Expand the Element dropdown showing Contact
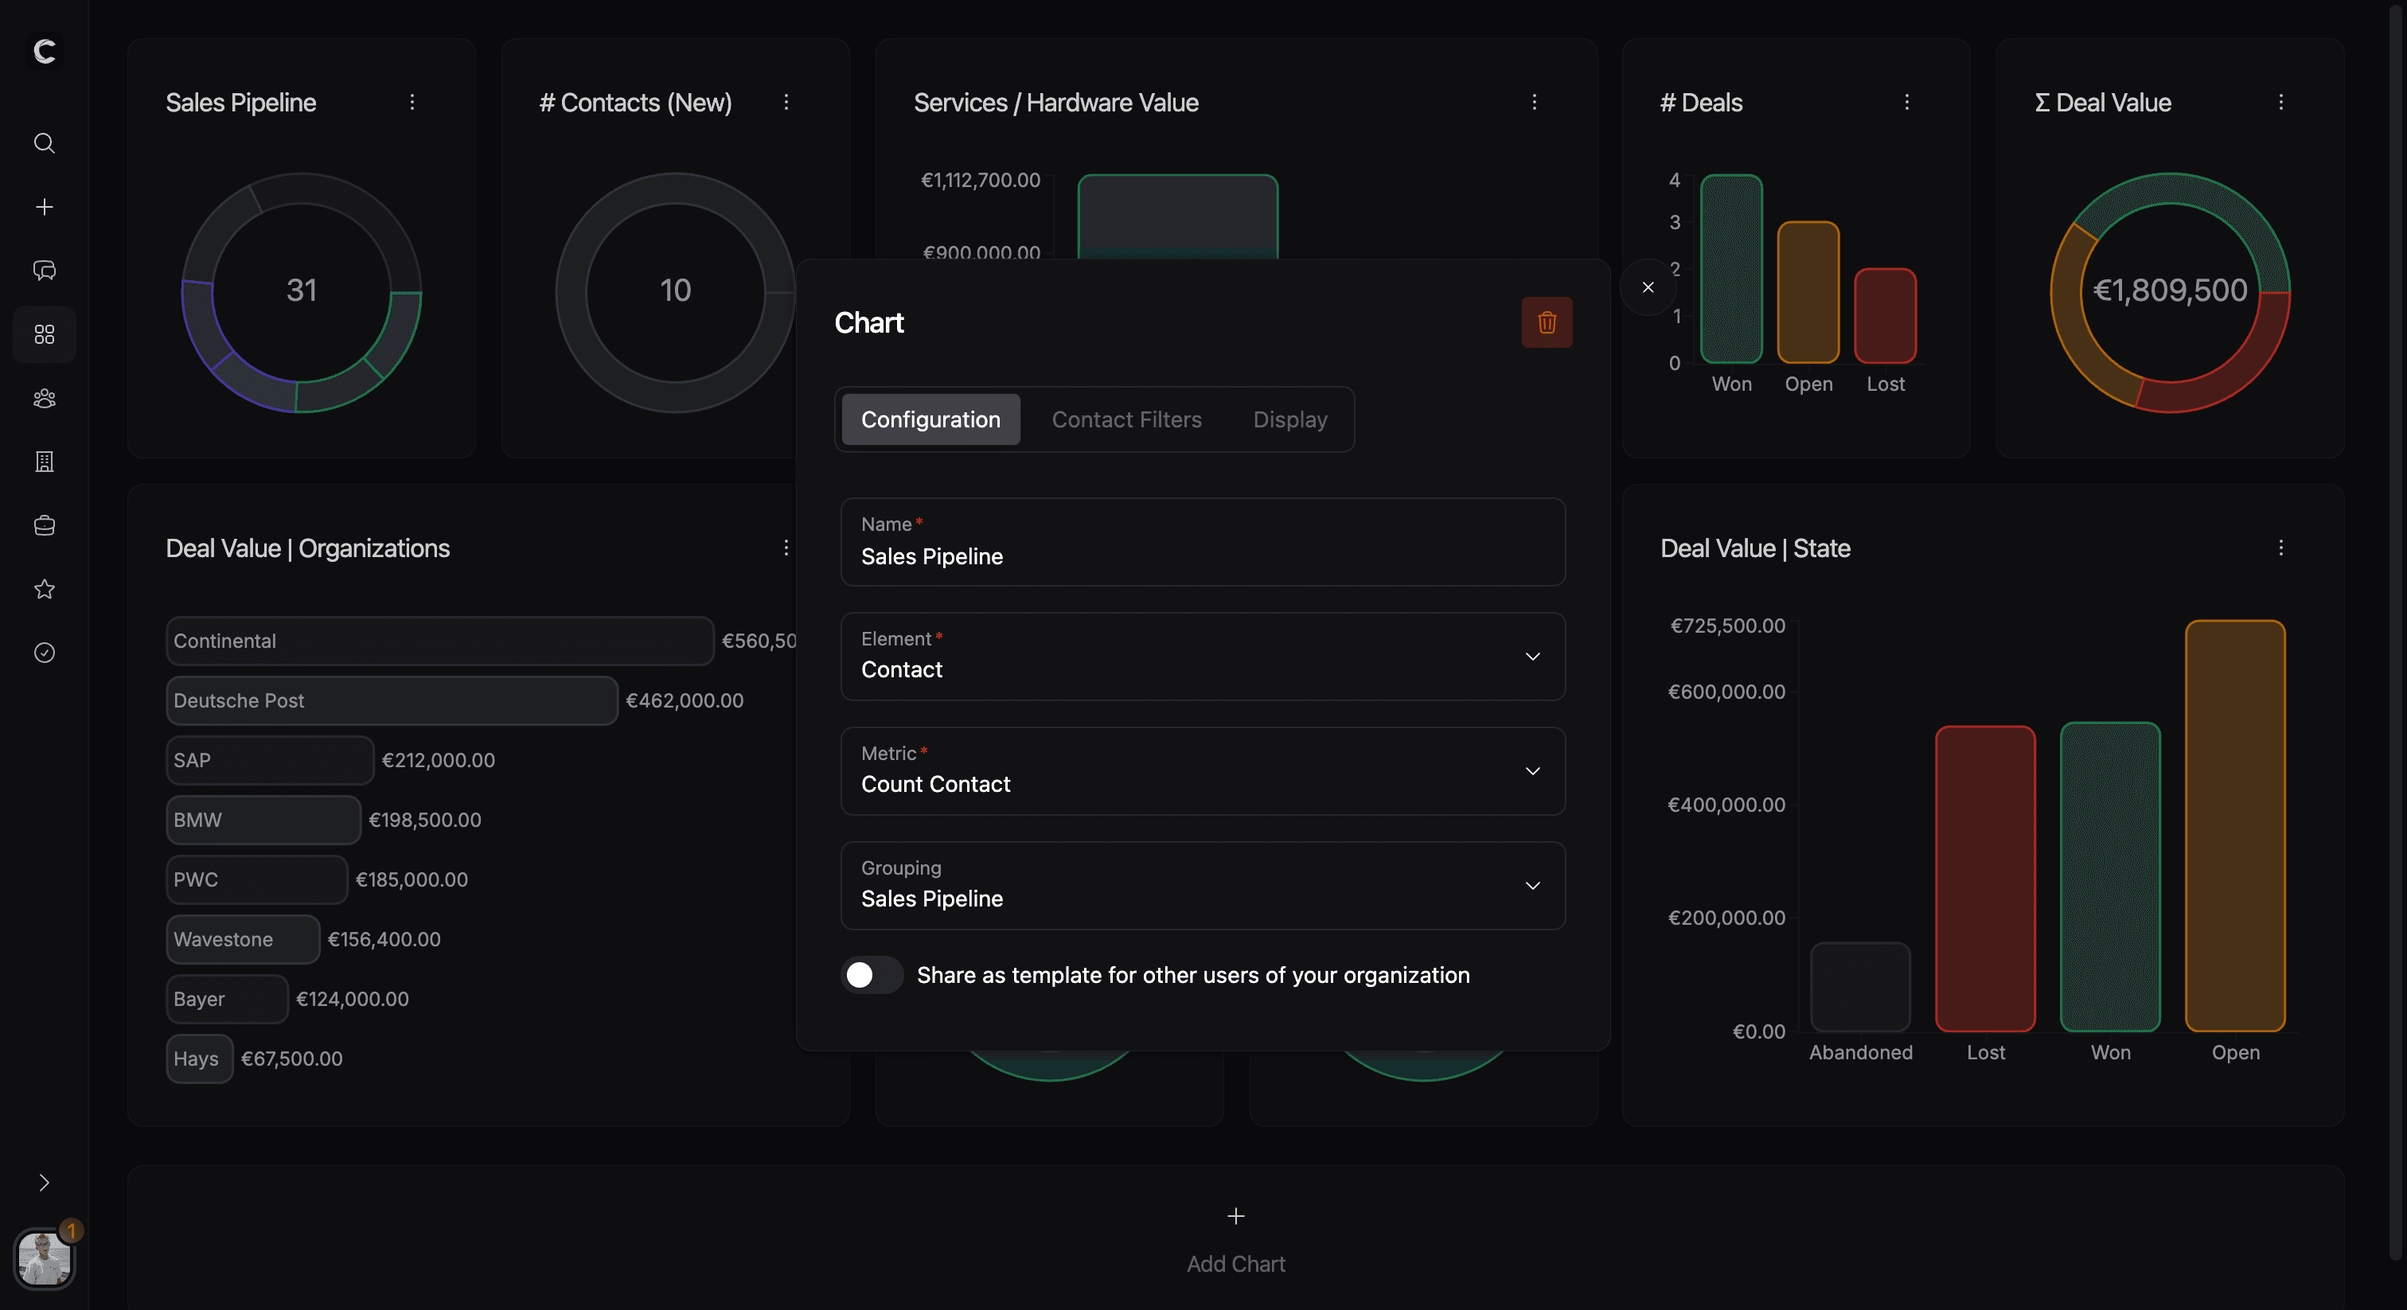This screenshot has height=1310, width=2407. point(1531,657)
